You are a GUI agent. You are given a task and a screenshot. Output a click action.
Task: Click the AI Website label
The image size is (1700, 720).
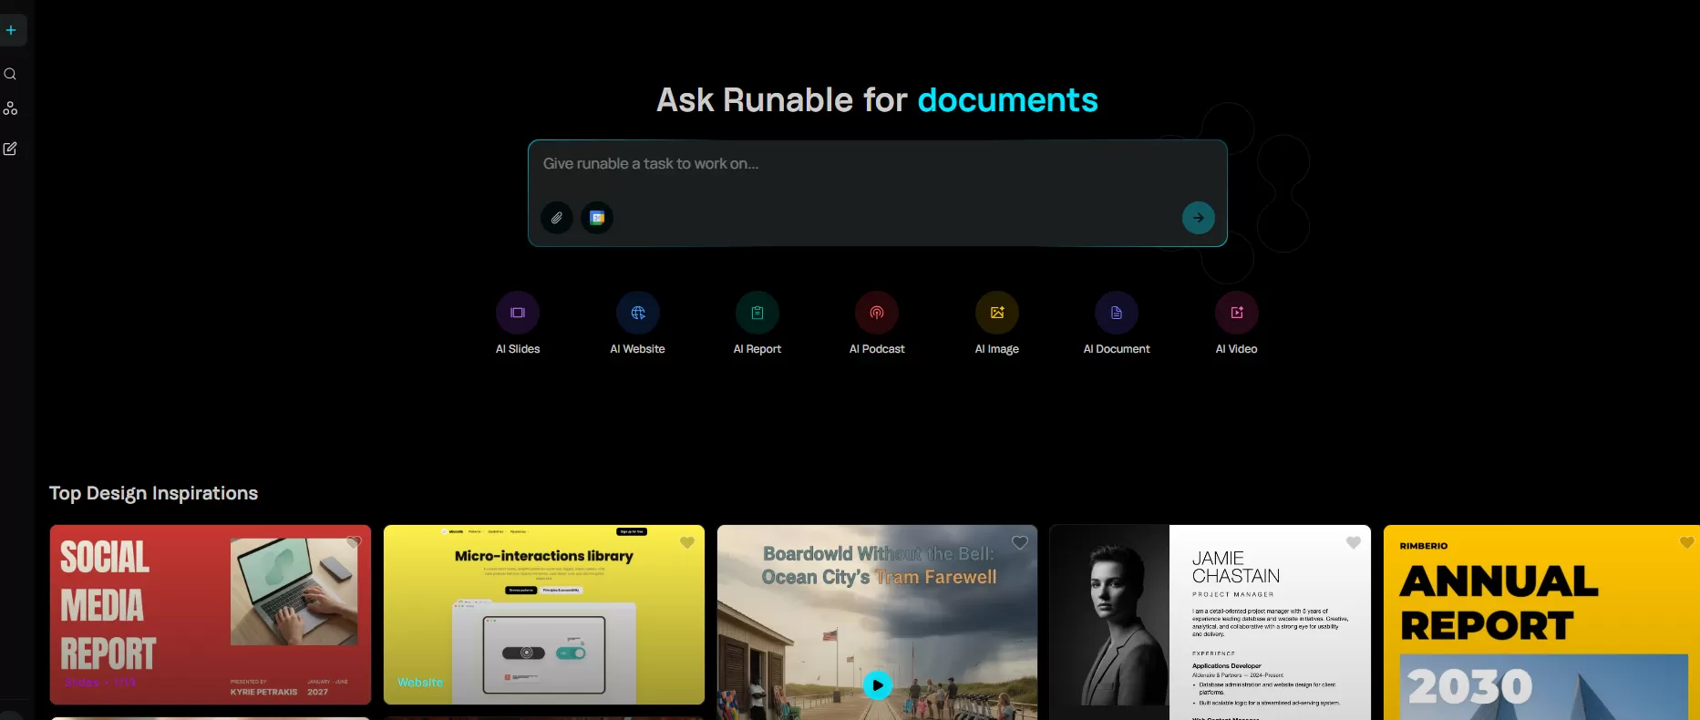click(638, 349)
